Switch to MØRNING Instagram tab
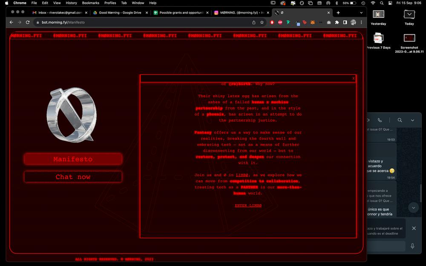This screenshot has width=426, height=266. click(x=242, y=12)
